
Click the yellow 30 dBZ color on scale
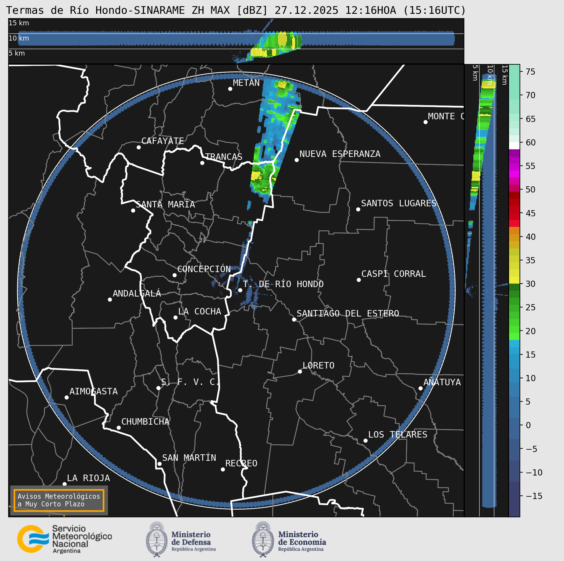514,280
